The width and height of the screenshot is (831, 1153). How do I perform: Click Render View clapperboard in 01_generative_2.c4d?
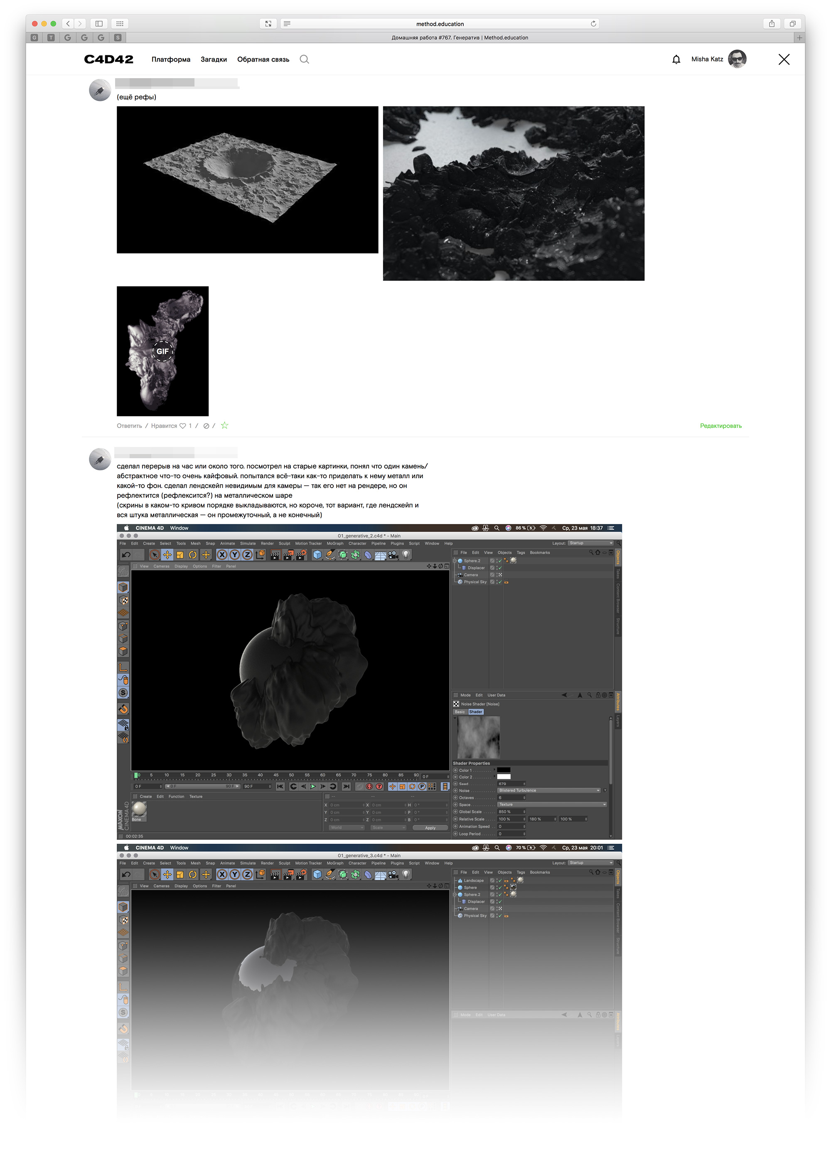tap(275, 555)
